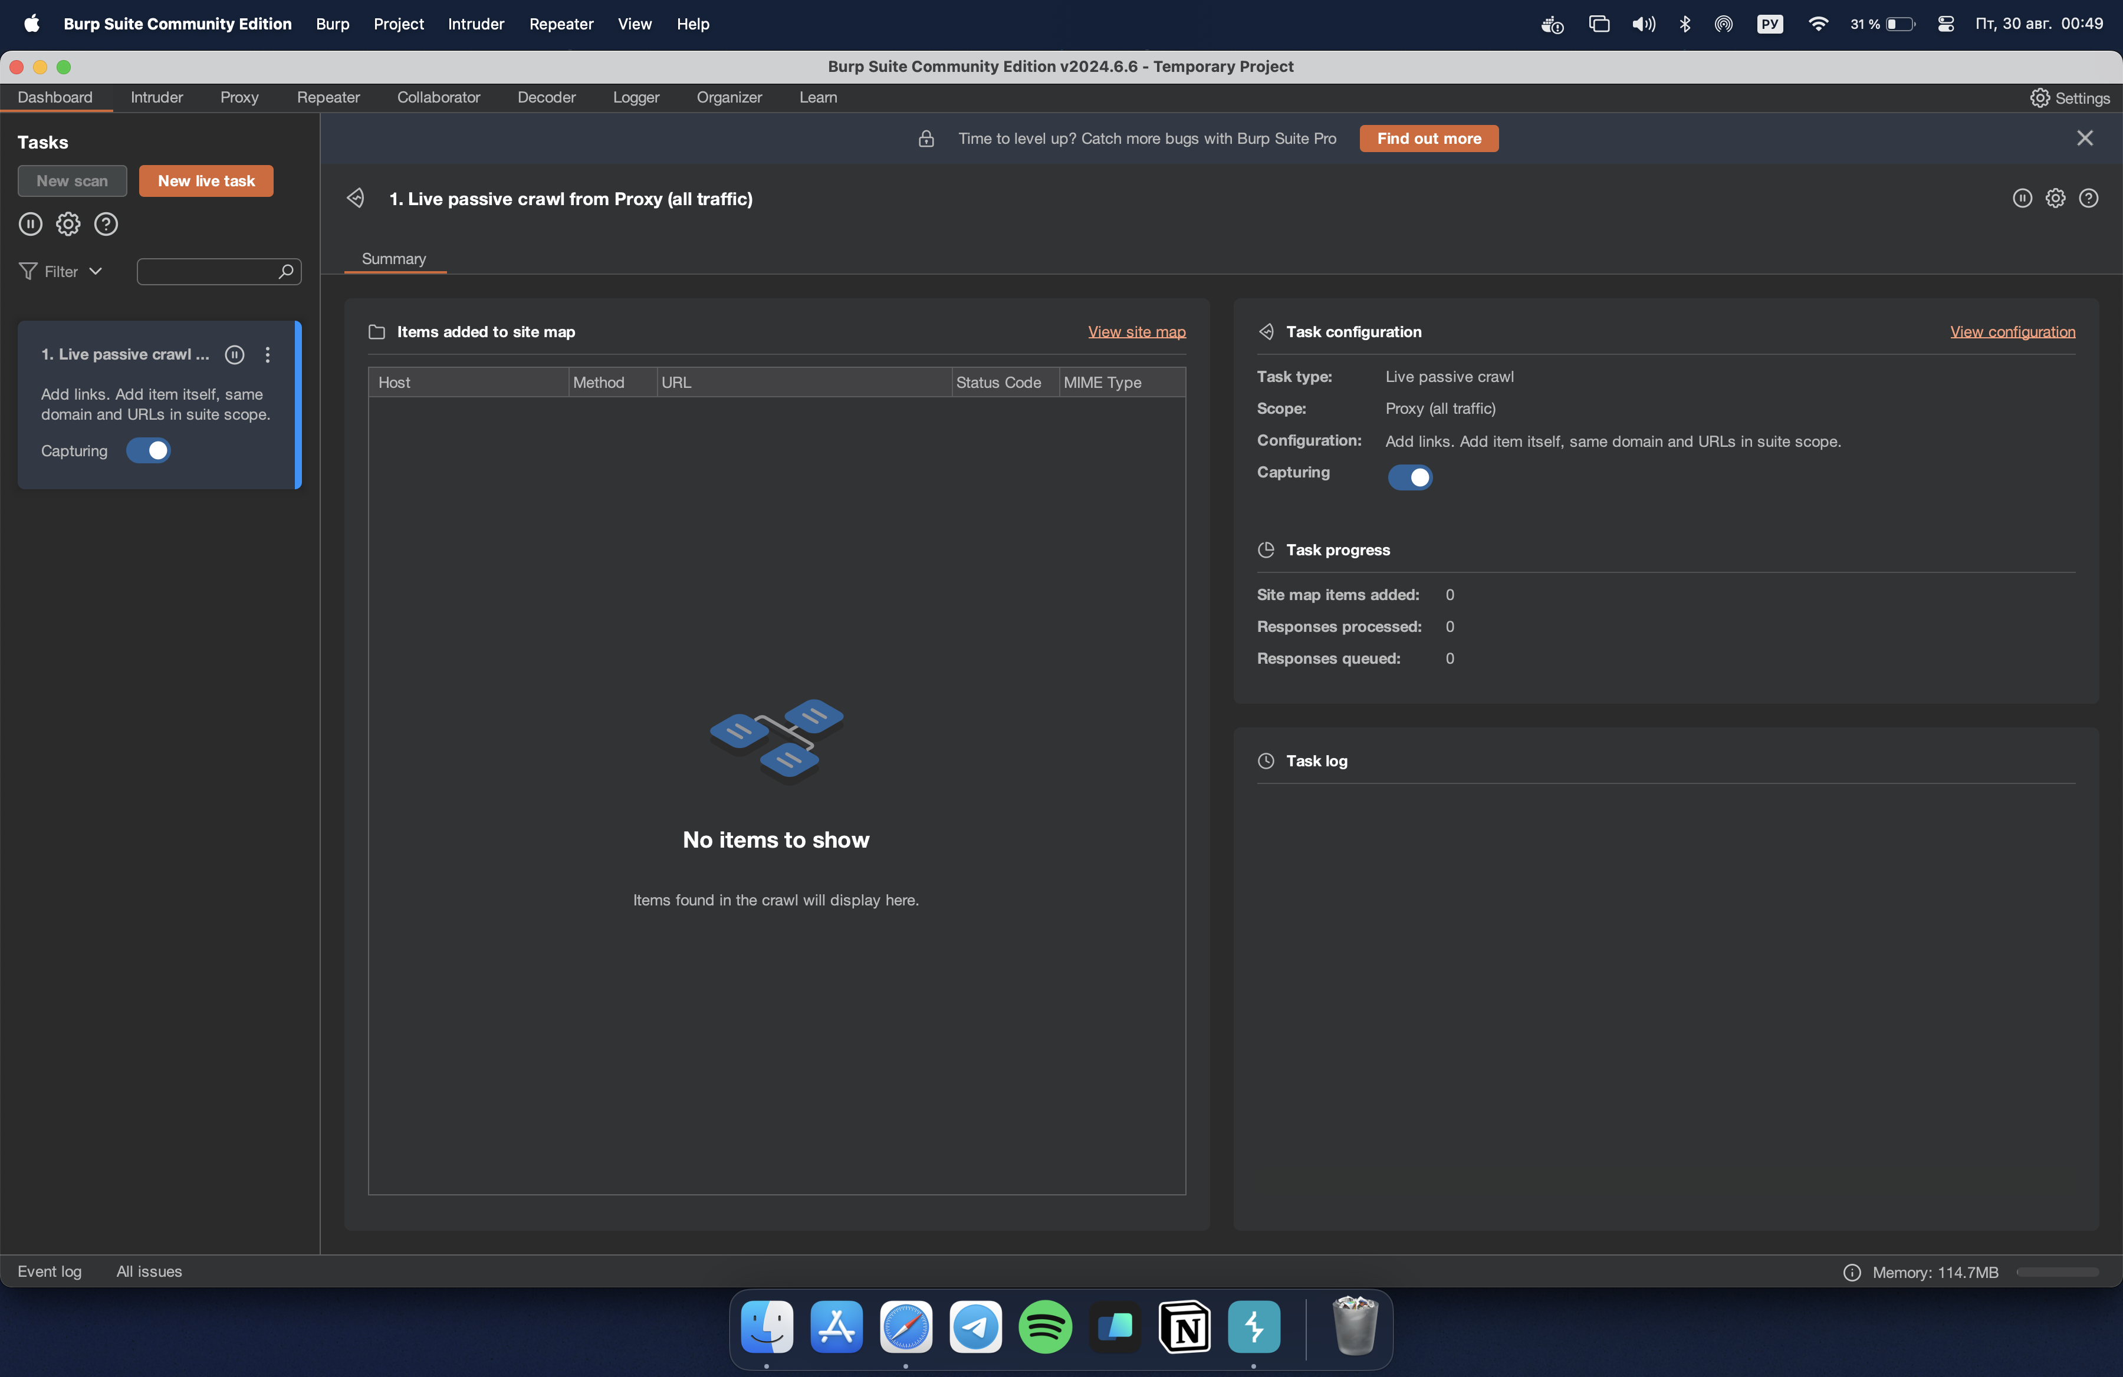Click the New live task button
2123x1377 pixels.
[206, 180]
